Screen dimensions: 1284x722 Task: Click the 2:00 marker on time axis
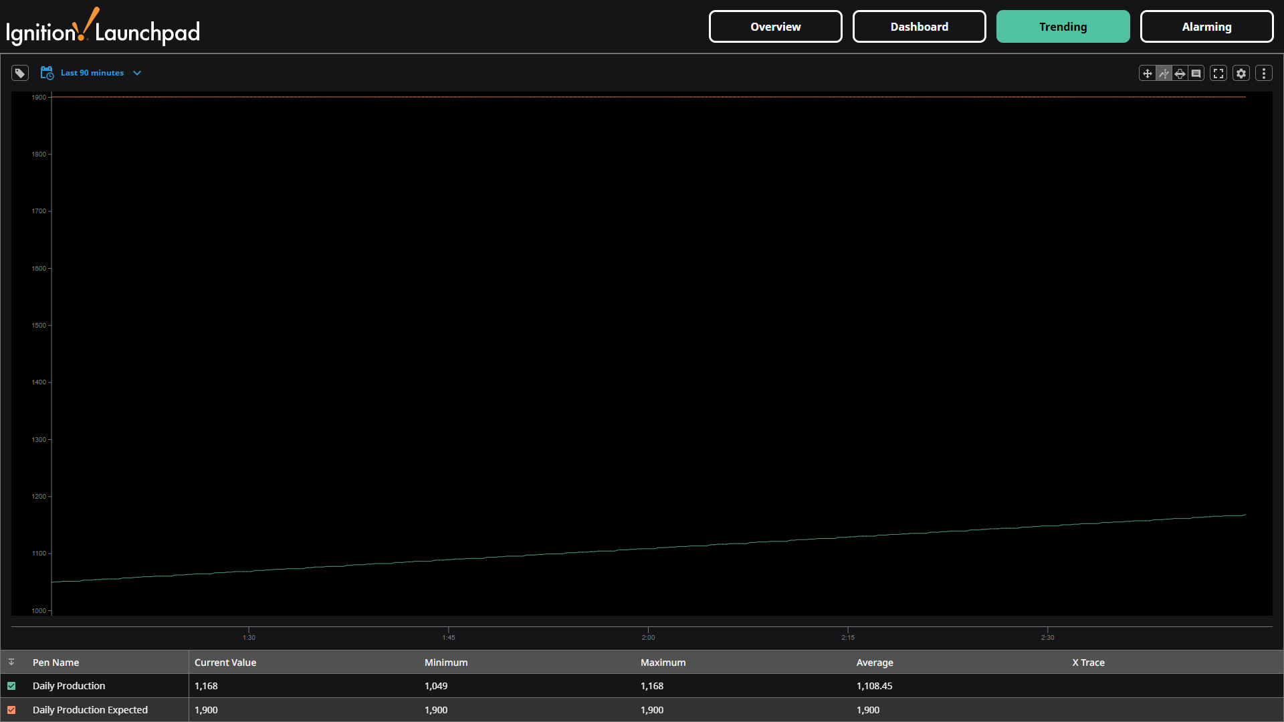(648, 636)
